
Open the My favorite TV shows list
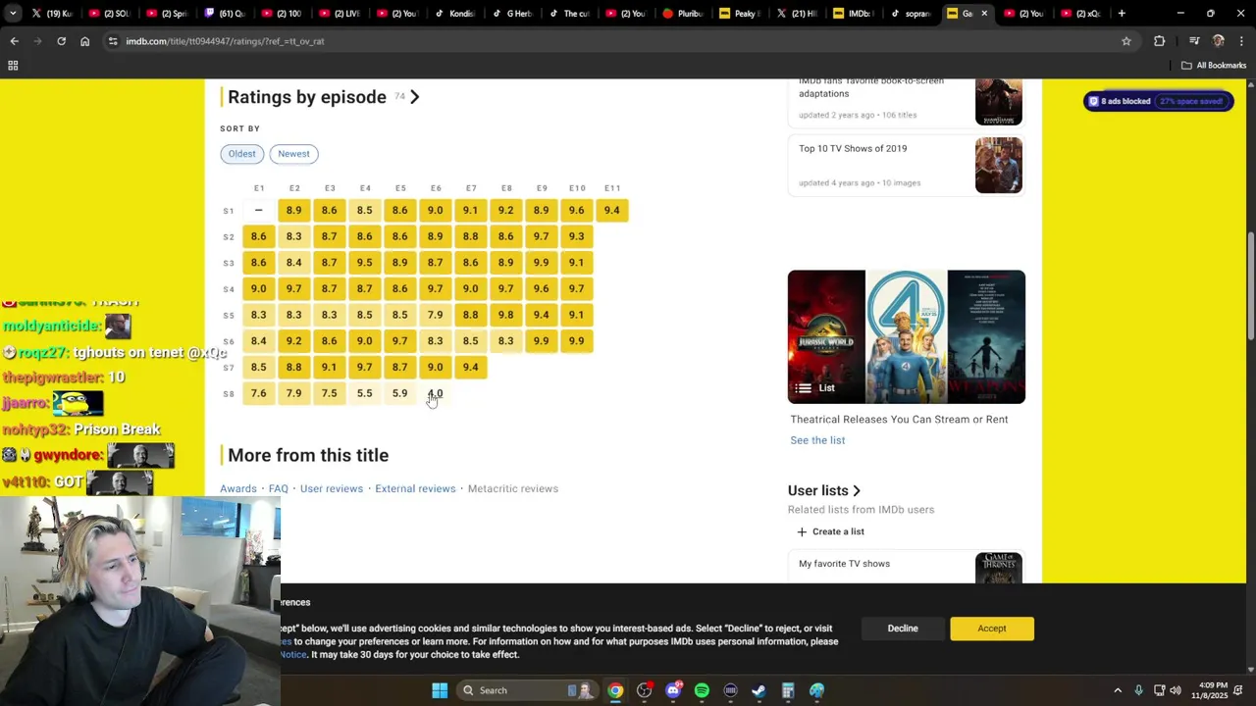pos(907,569)
